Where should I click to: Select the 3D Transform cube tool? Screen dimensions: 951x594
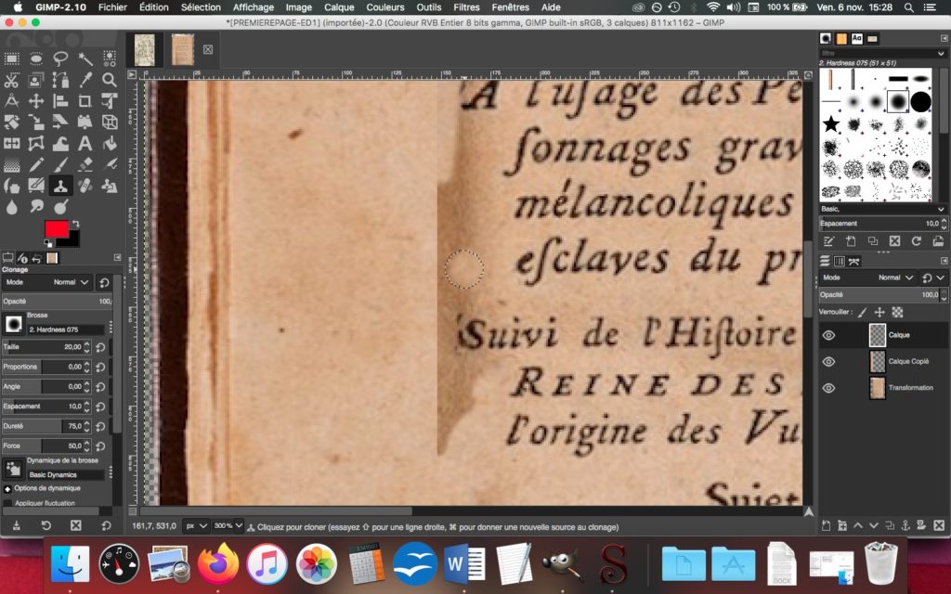[110, 122]
